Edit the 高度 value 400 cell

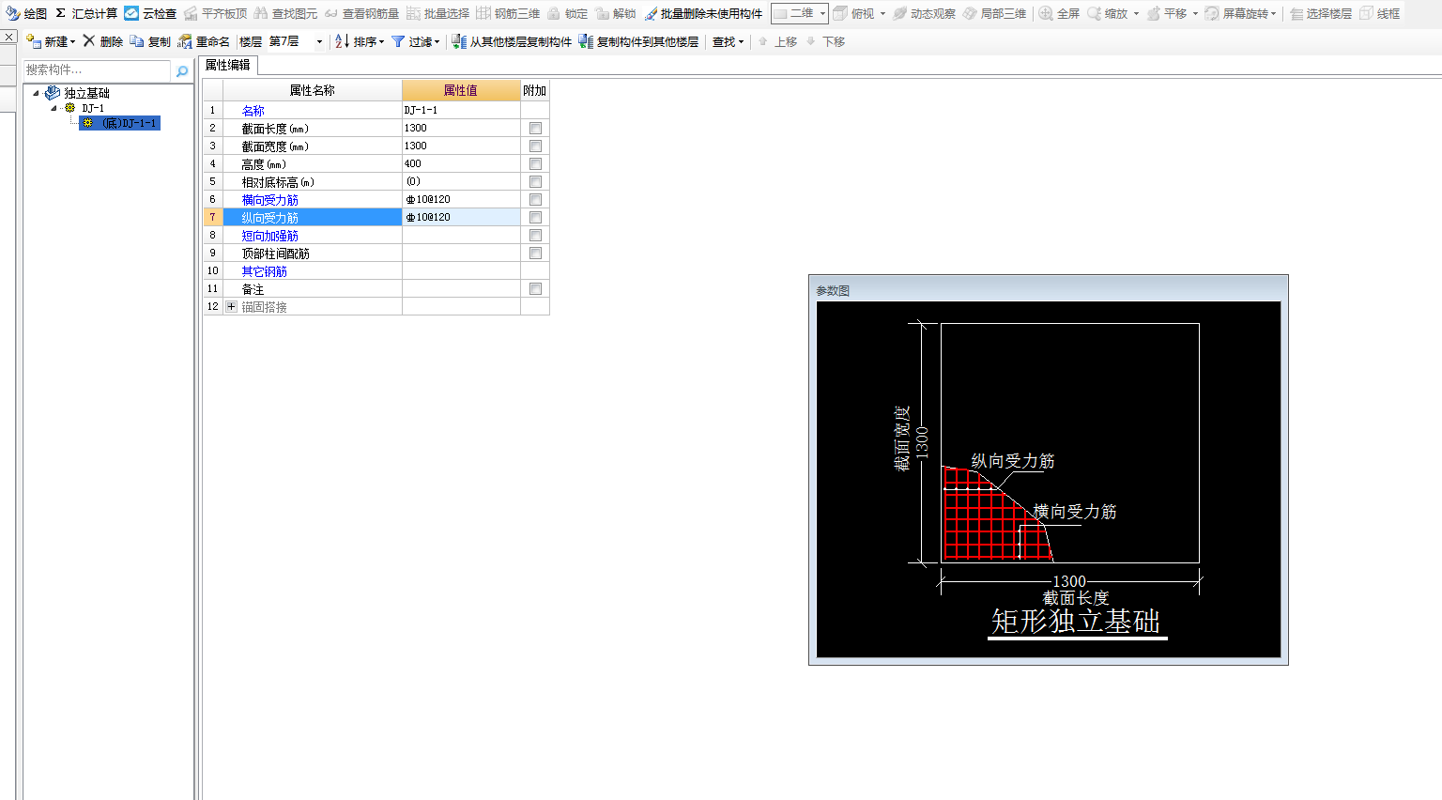click(461, 163)
